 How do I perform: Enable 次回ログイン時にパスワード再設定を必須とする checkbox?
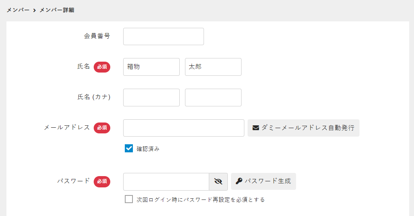(129, 199)
